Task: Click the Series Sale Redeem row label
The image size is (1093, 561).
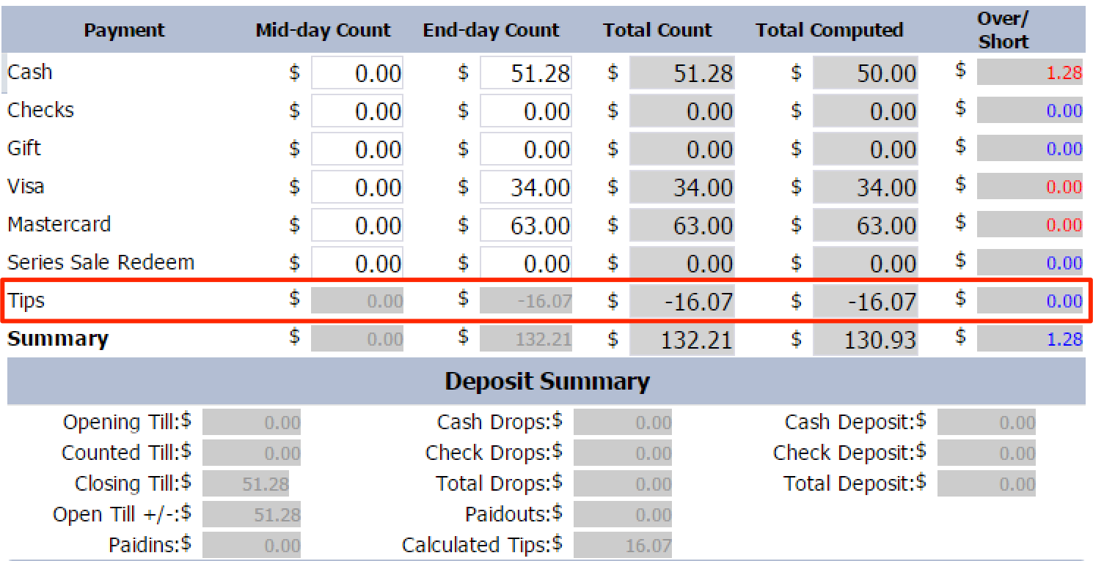Action: pyautogui.click(x=100, y=261)
